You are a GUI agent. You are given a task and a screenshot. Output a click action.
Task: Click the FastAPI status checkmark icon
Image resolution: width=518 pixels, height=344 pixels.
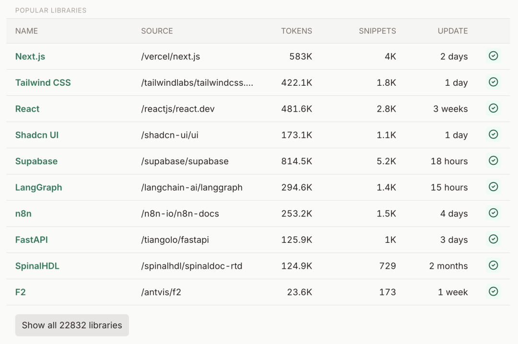point(493,239)
